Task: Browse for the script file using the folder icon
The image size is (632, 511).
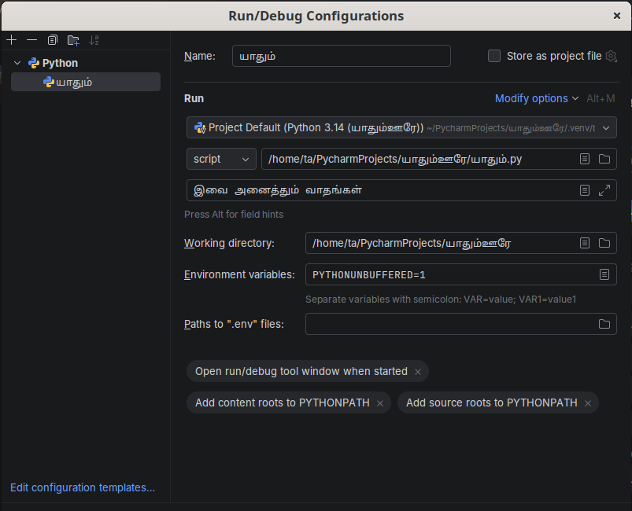Action: 604,159
